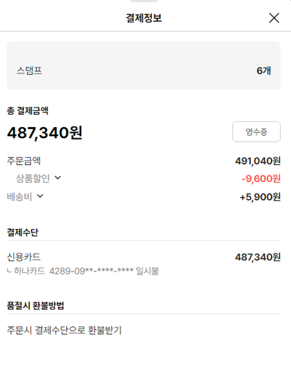Click the 주문금액 label
This screenshot has width=291, height=371.
coord(24,160)
